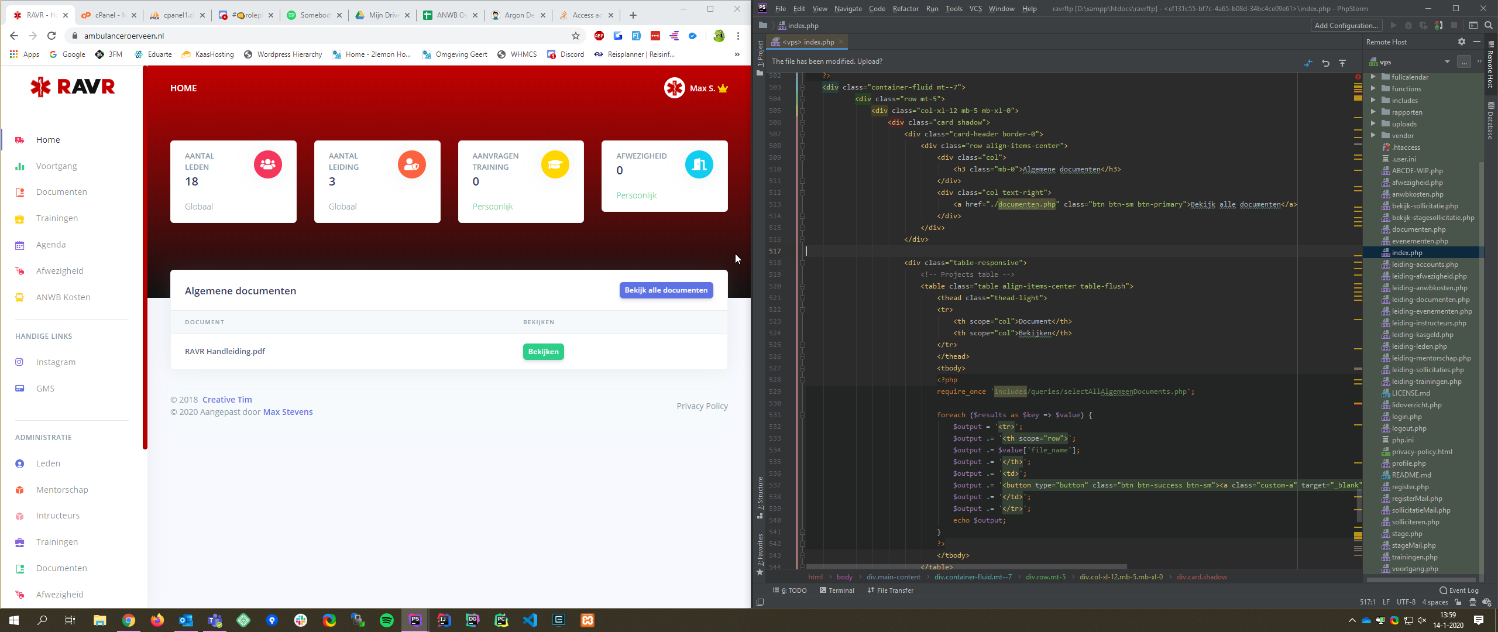Click the Upload file arrow icon in notification bar
The height and width of the screenshot is (632, 1498).
(x=1342, y=63)
